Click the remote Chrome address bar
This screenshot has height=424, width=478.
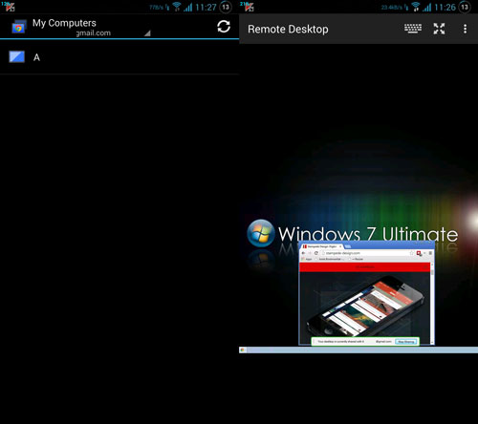click(366, 253)
